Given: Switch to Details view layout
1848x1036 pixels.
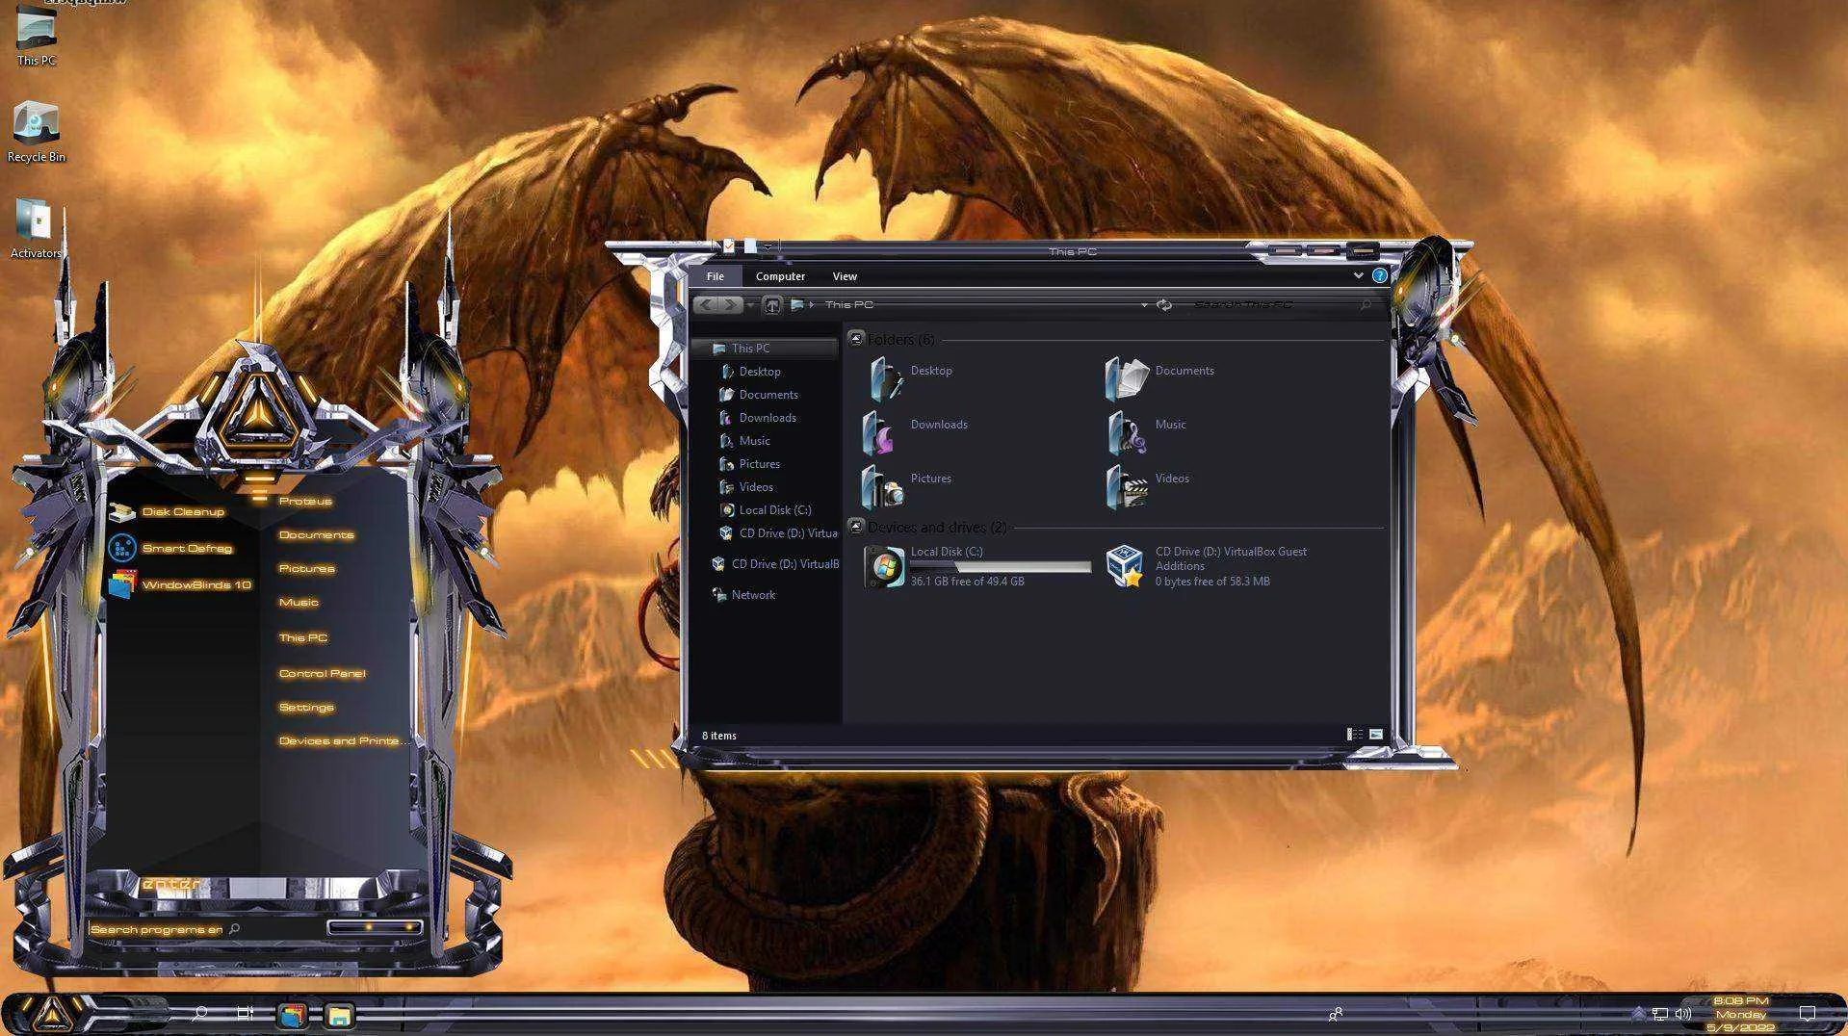Looking at the screenshot, I should point(1354,735).
